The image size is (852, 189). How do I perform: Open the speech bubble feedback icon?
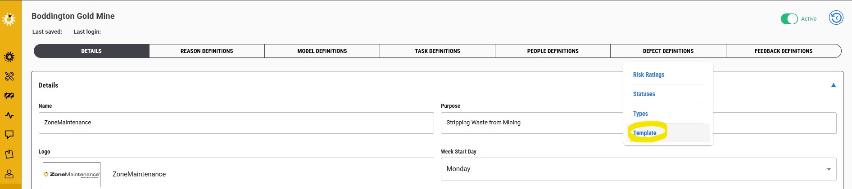click(9, 135)
